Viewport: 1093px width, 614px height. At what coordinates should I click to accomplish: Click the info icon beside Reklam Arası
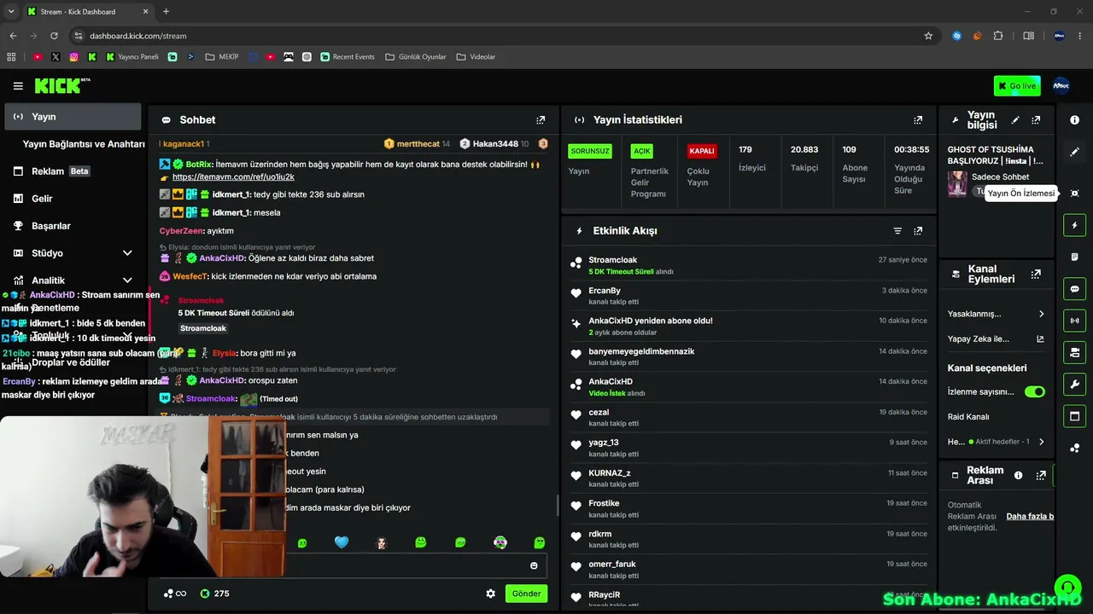pos(1018,476)
